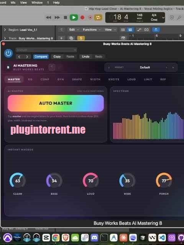This screenshot has height=245, width=184.
Task: Click the duplicate track icon
Action: coord(71,38)
